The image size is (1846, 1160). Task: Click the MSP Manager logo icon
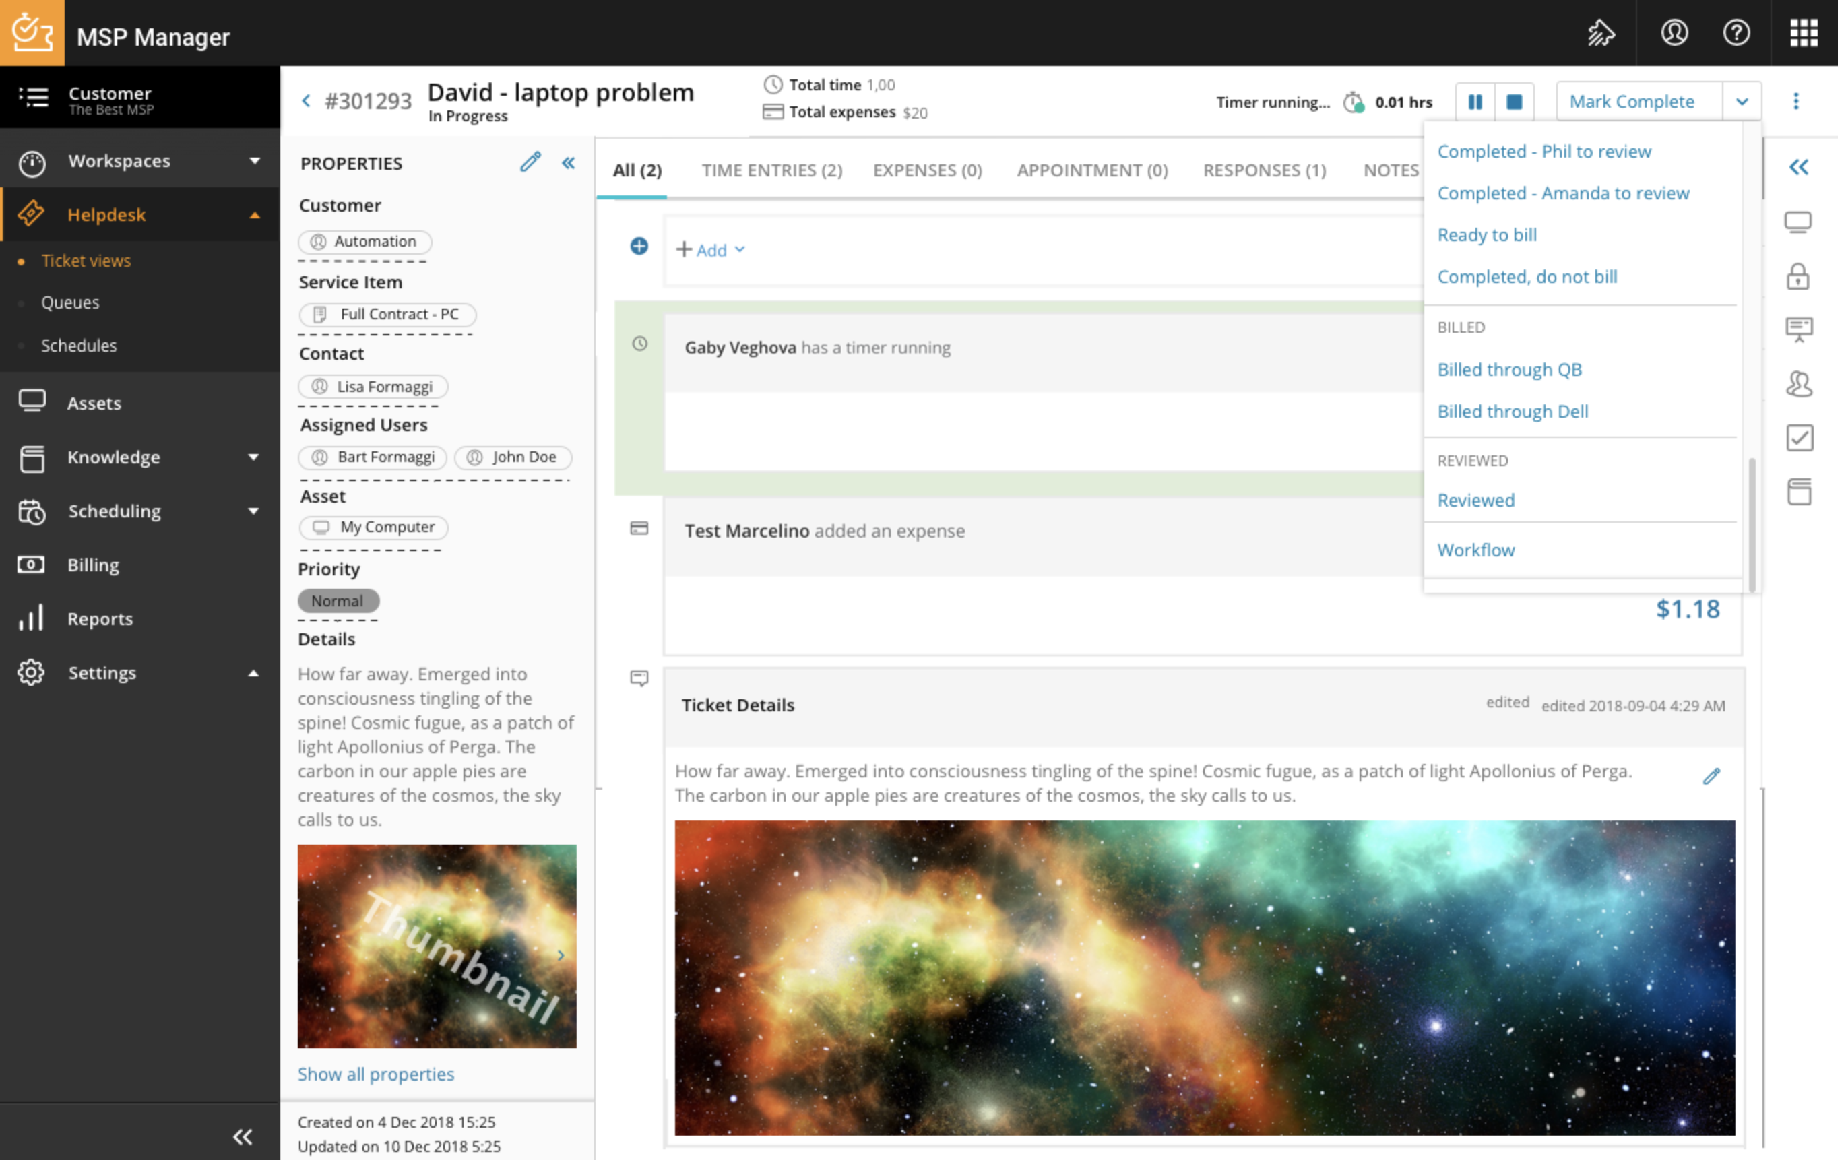tap(32, 32)
